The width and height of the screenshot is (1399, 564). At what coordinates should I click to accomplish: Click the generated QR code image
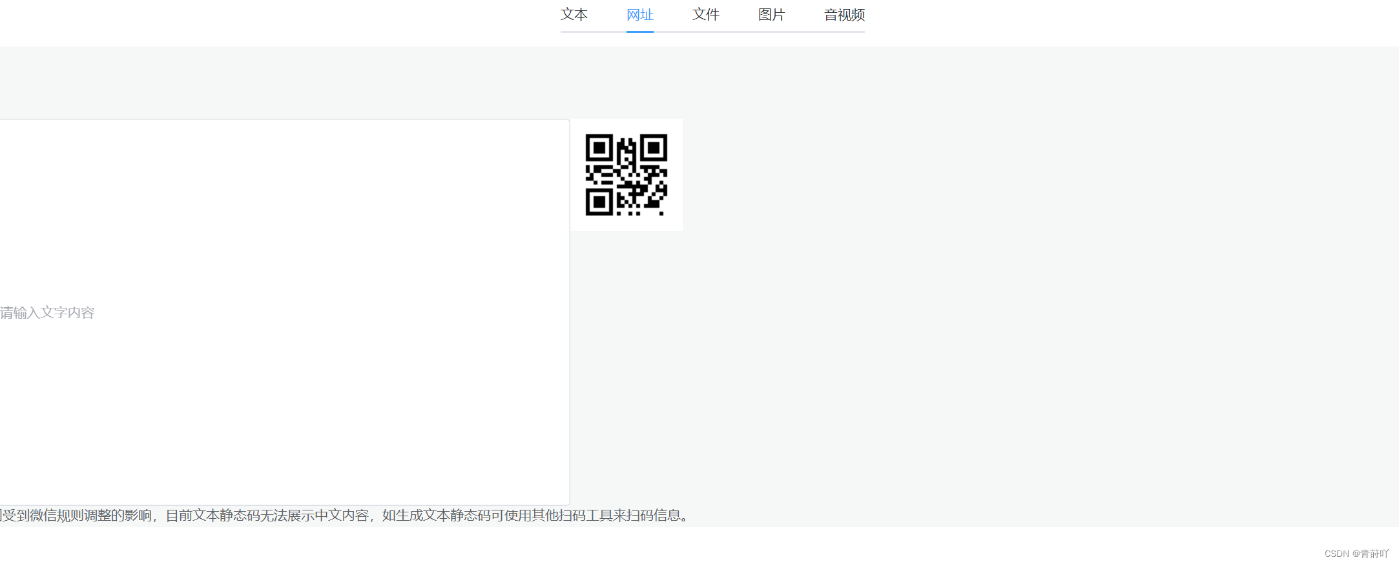coord(626,175)
